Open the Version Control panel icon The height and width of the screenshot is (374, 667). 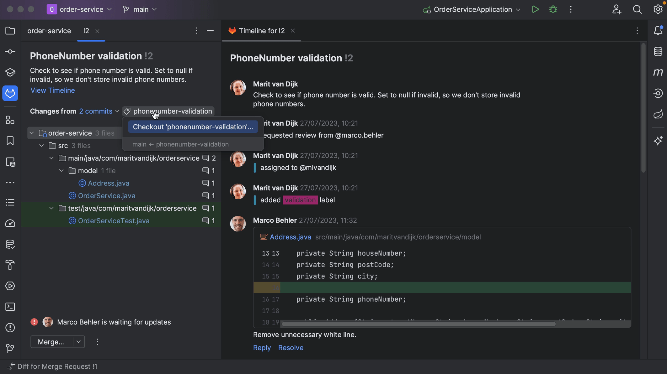click(x=10, y=348)
